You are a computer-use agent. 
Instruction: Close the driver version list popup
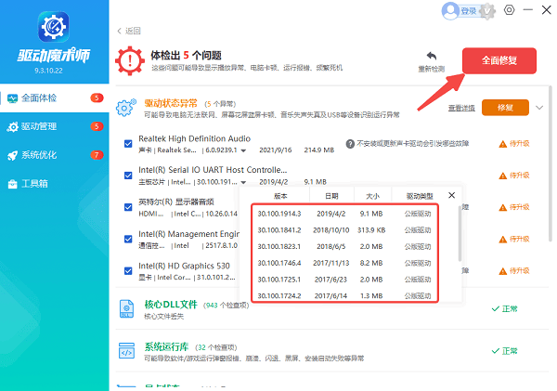click(452, 196)
